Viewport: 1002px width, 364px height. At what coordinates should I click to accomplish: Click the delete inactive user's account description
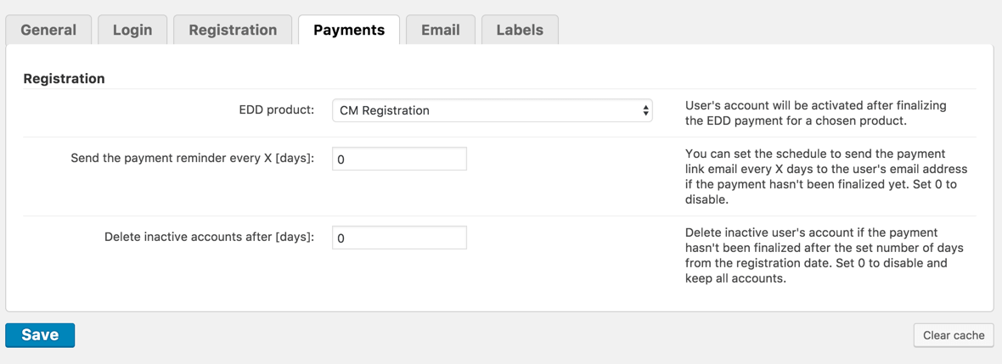[x=824, y=255]
